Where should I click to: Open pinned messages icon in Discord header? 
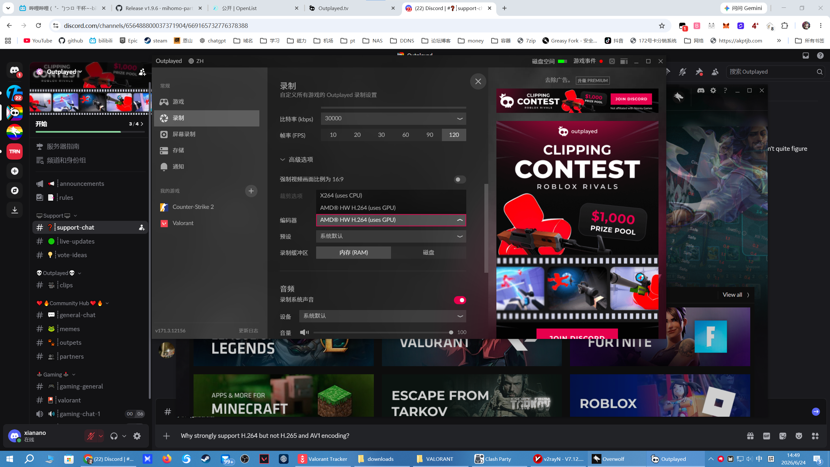click(x=699, y=72)
